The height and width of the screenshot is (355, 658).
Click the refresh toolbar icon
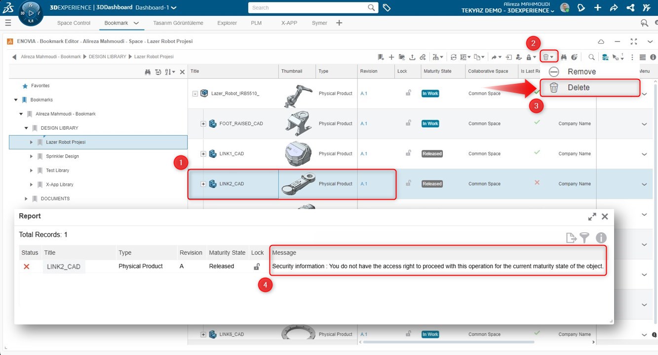click(453, 57)
